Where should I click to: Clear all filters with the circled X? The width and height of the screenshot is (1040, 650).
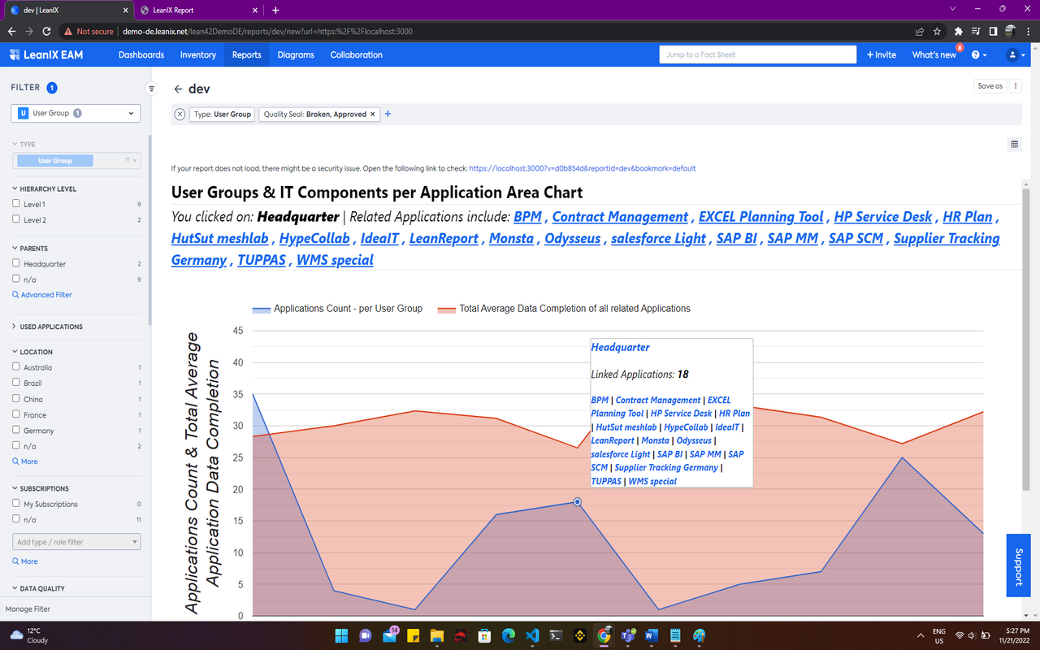pyautogui.click(x=180, y=115)
